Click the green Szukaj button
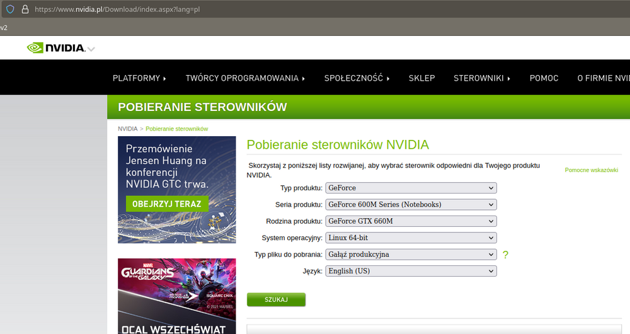 click(276, 299)
